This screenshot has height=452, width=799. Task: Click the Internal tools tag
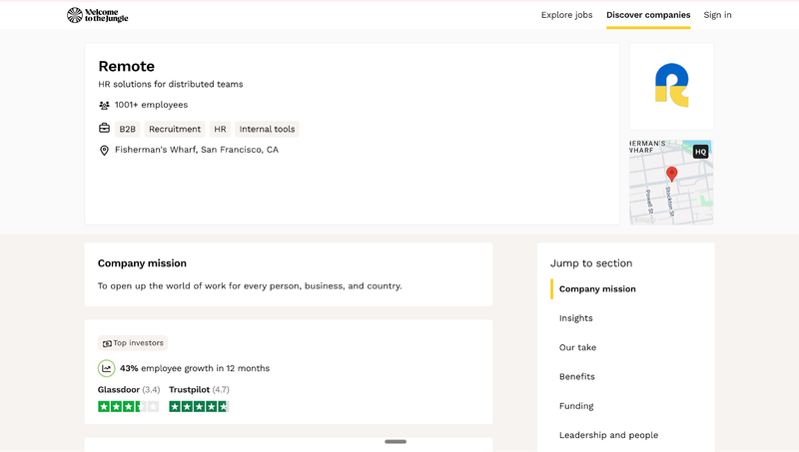(267, 129)
